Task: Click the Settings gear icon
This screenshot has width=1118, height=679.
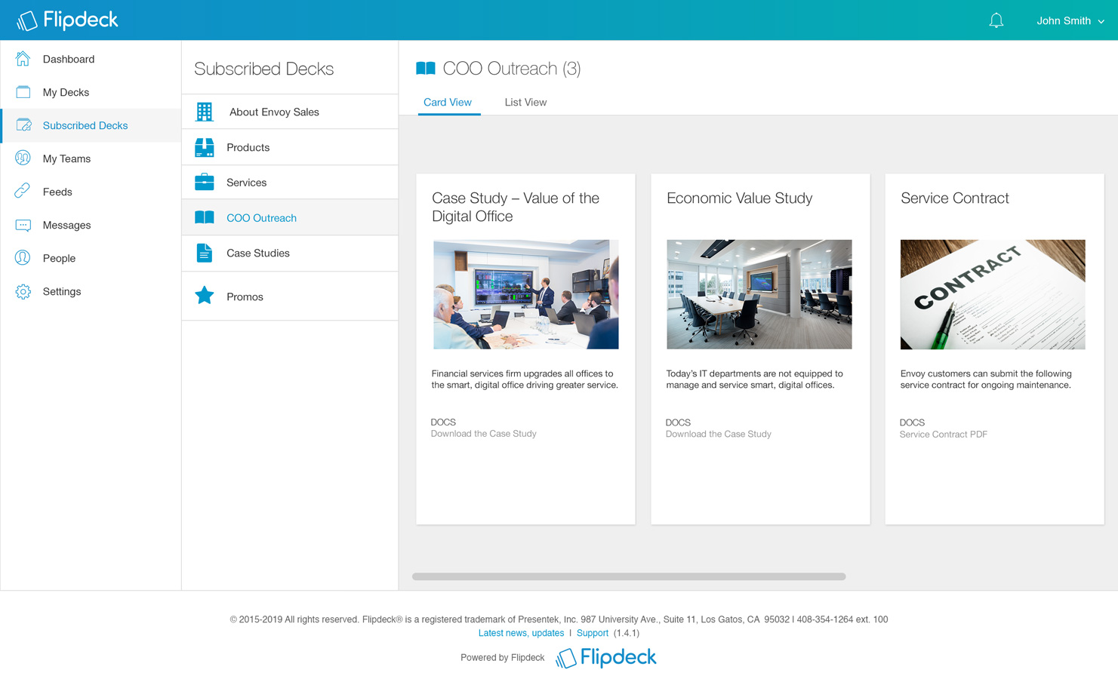Action: pyautogui.click(x=23, y=291)
